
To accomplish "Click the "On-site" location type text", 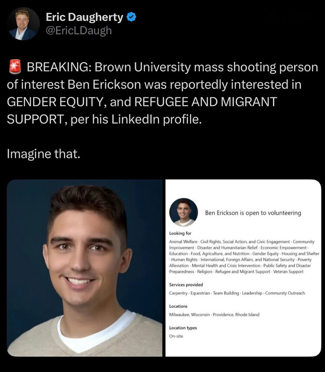I will point(176,336).
